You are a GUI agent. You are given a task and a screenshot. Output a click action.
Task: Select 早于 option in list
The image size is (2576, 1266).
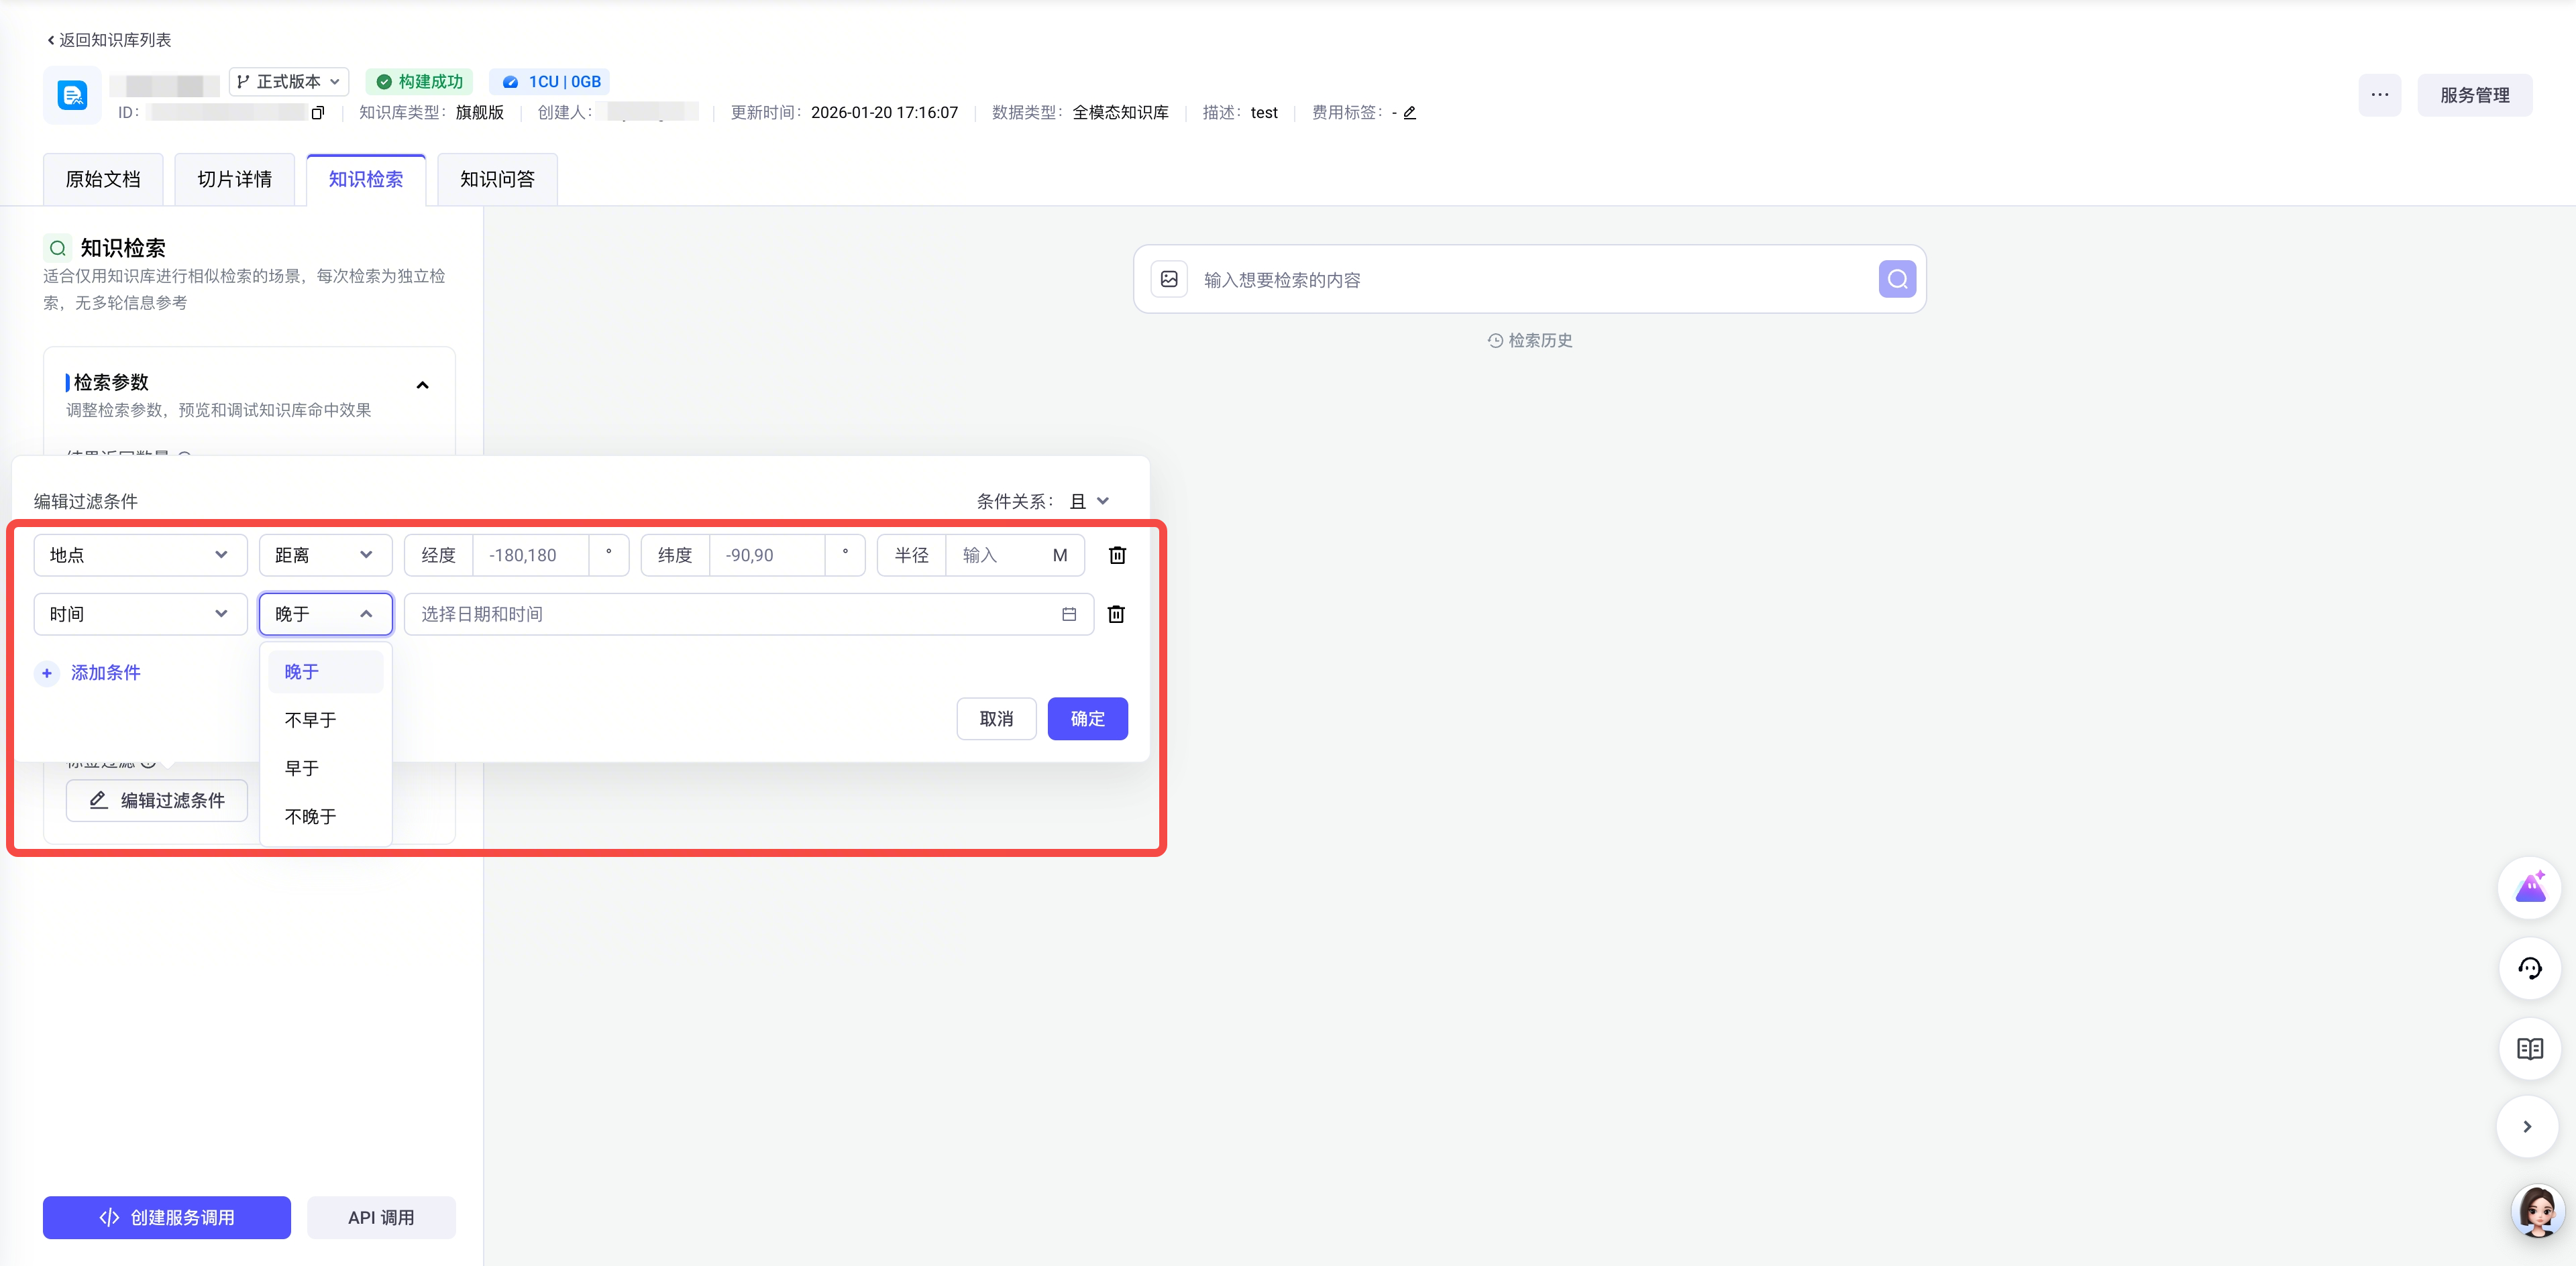(325, 768)
